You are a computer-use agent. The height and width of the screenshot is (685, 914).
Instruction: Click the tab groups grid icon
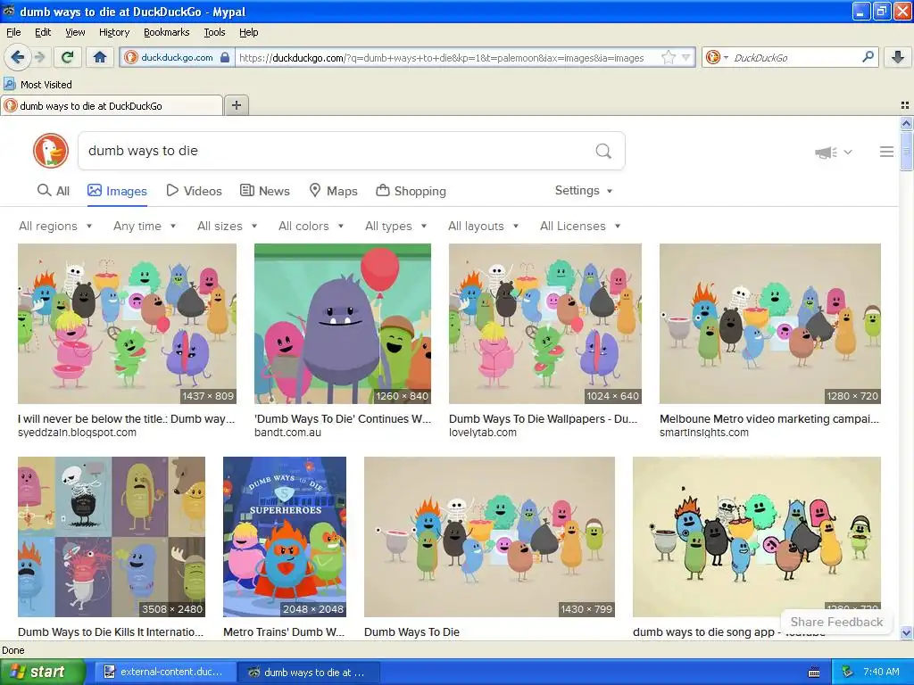(905, 105)
